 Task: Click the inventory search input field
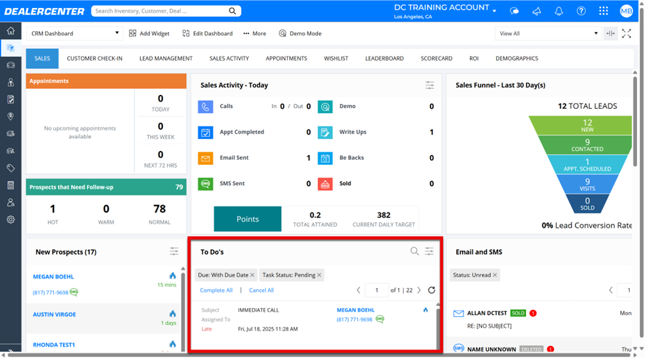160,11
